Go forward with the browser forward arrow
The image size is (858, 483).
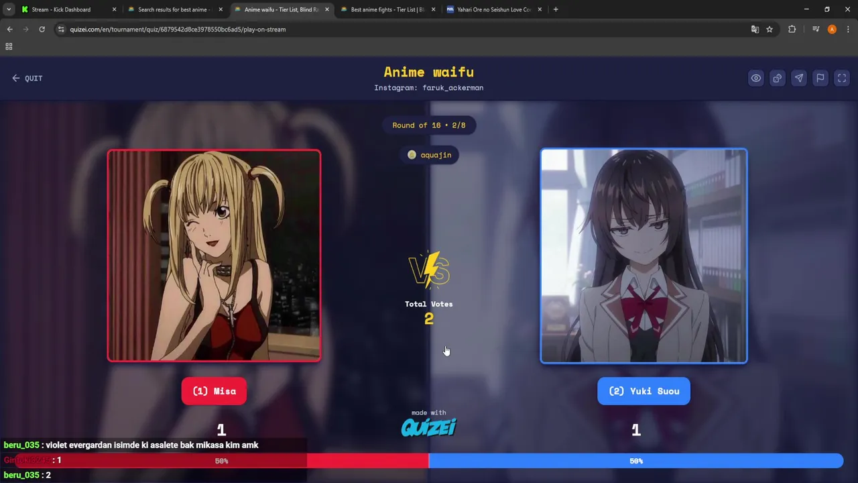click(25, 30)
